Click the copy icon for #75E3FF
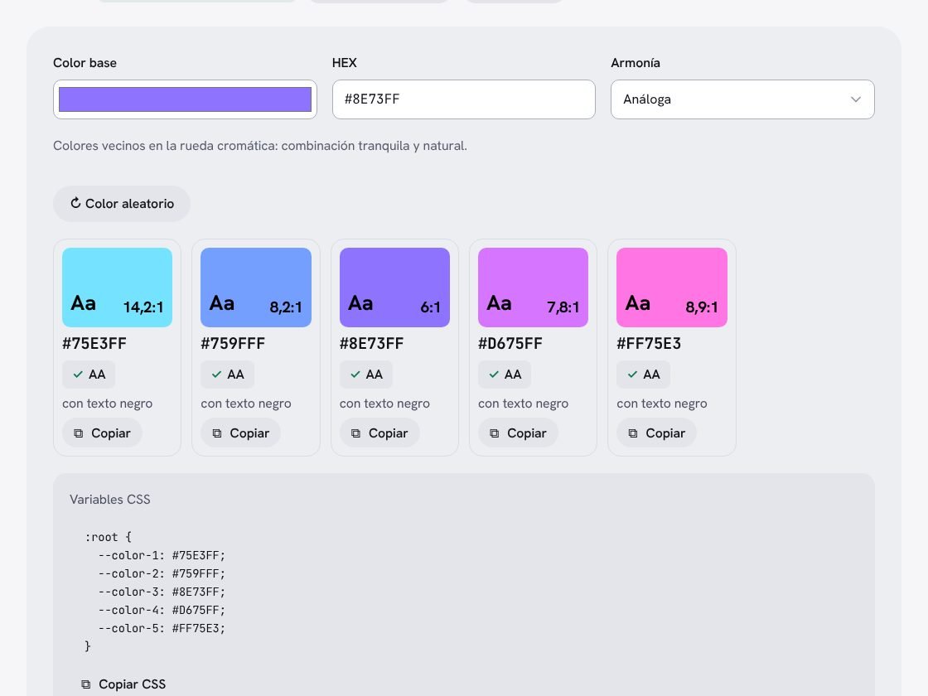The height and width of the screenshot is (696, 928). coord(78,433)
